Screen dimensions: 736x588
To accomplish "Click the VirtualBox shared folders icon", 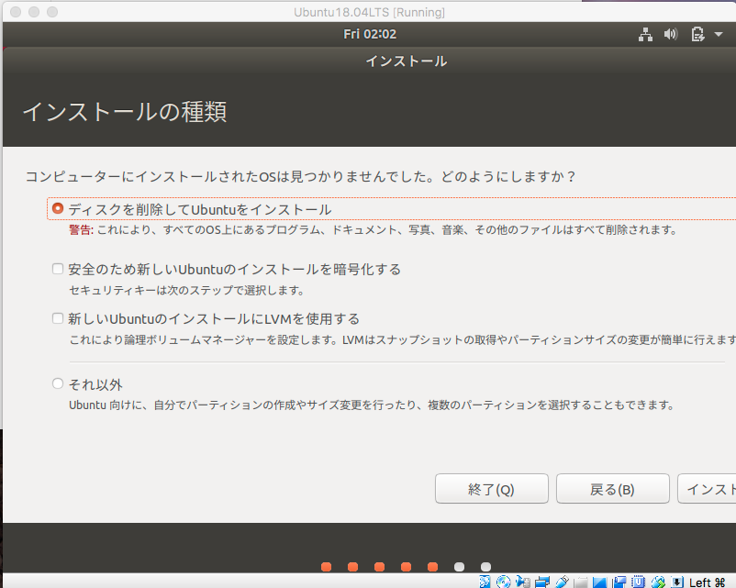I will pos(581,582).
